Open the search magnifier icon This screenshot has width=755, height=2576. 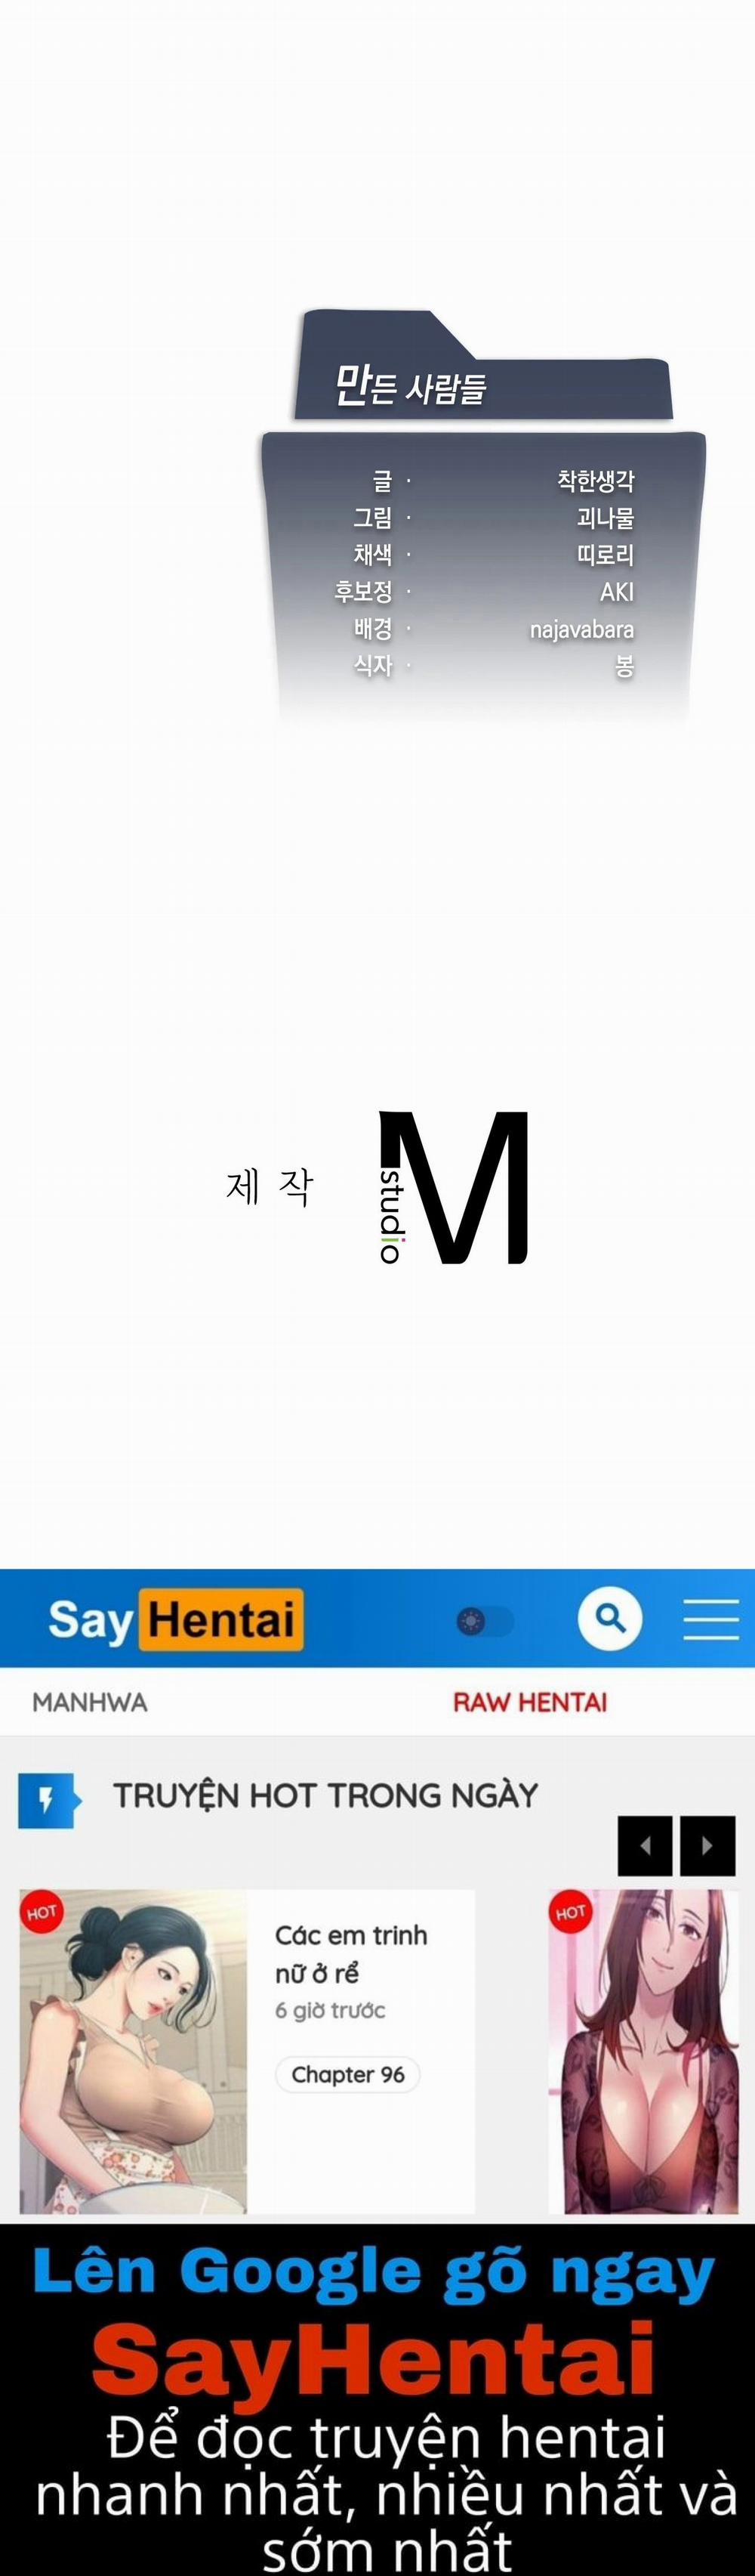[x=609, y=1617]
